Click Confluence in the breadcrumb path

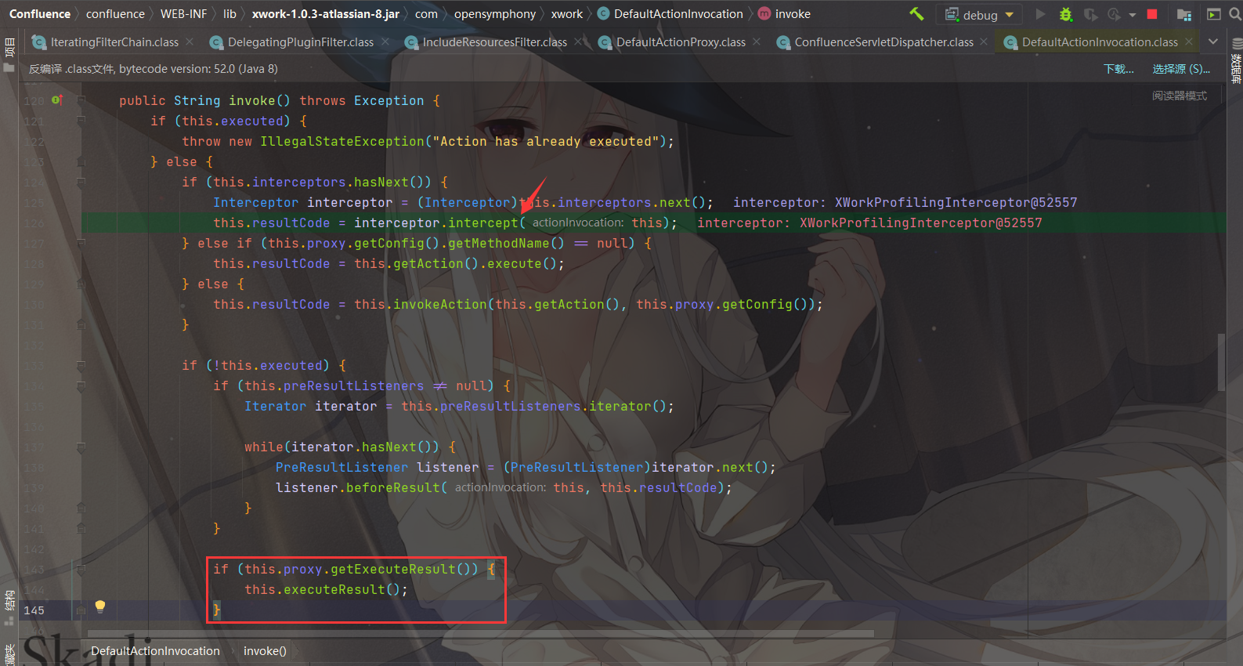[40, 14]
